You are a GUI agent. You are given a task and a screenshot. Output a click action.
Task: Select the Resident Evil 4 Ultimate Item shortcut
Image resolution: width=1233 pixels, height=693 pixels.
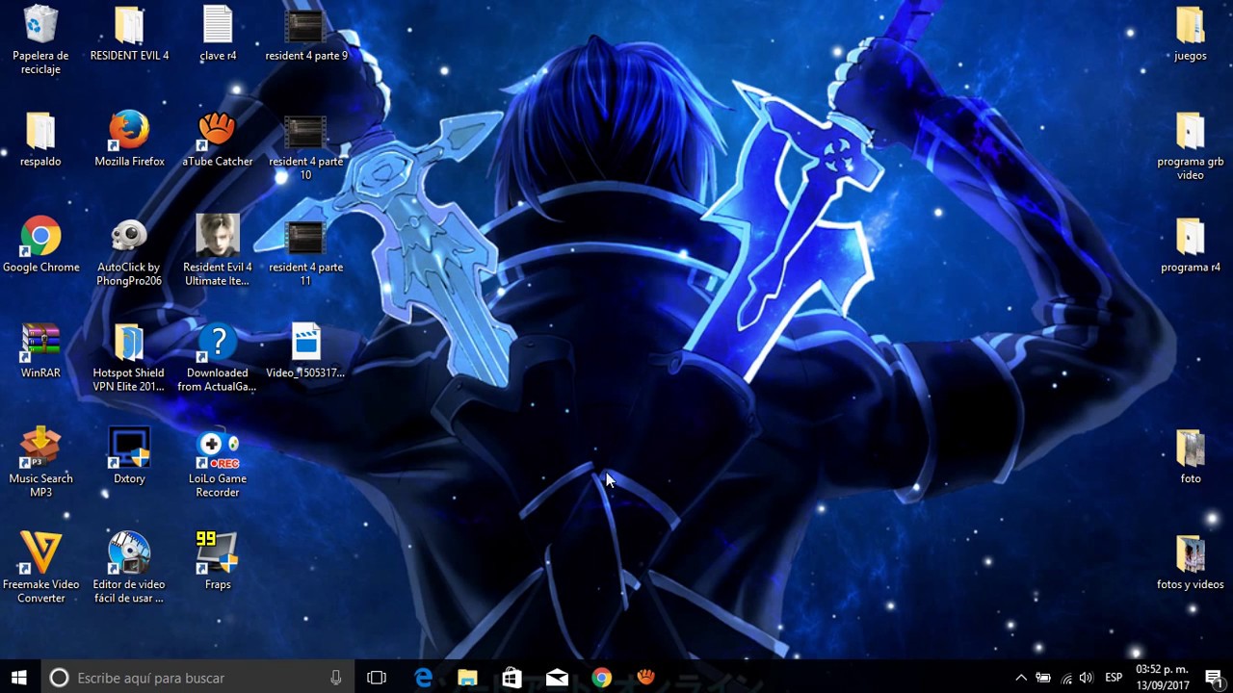pos(218,252)
